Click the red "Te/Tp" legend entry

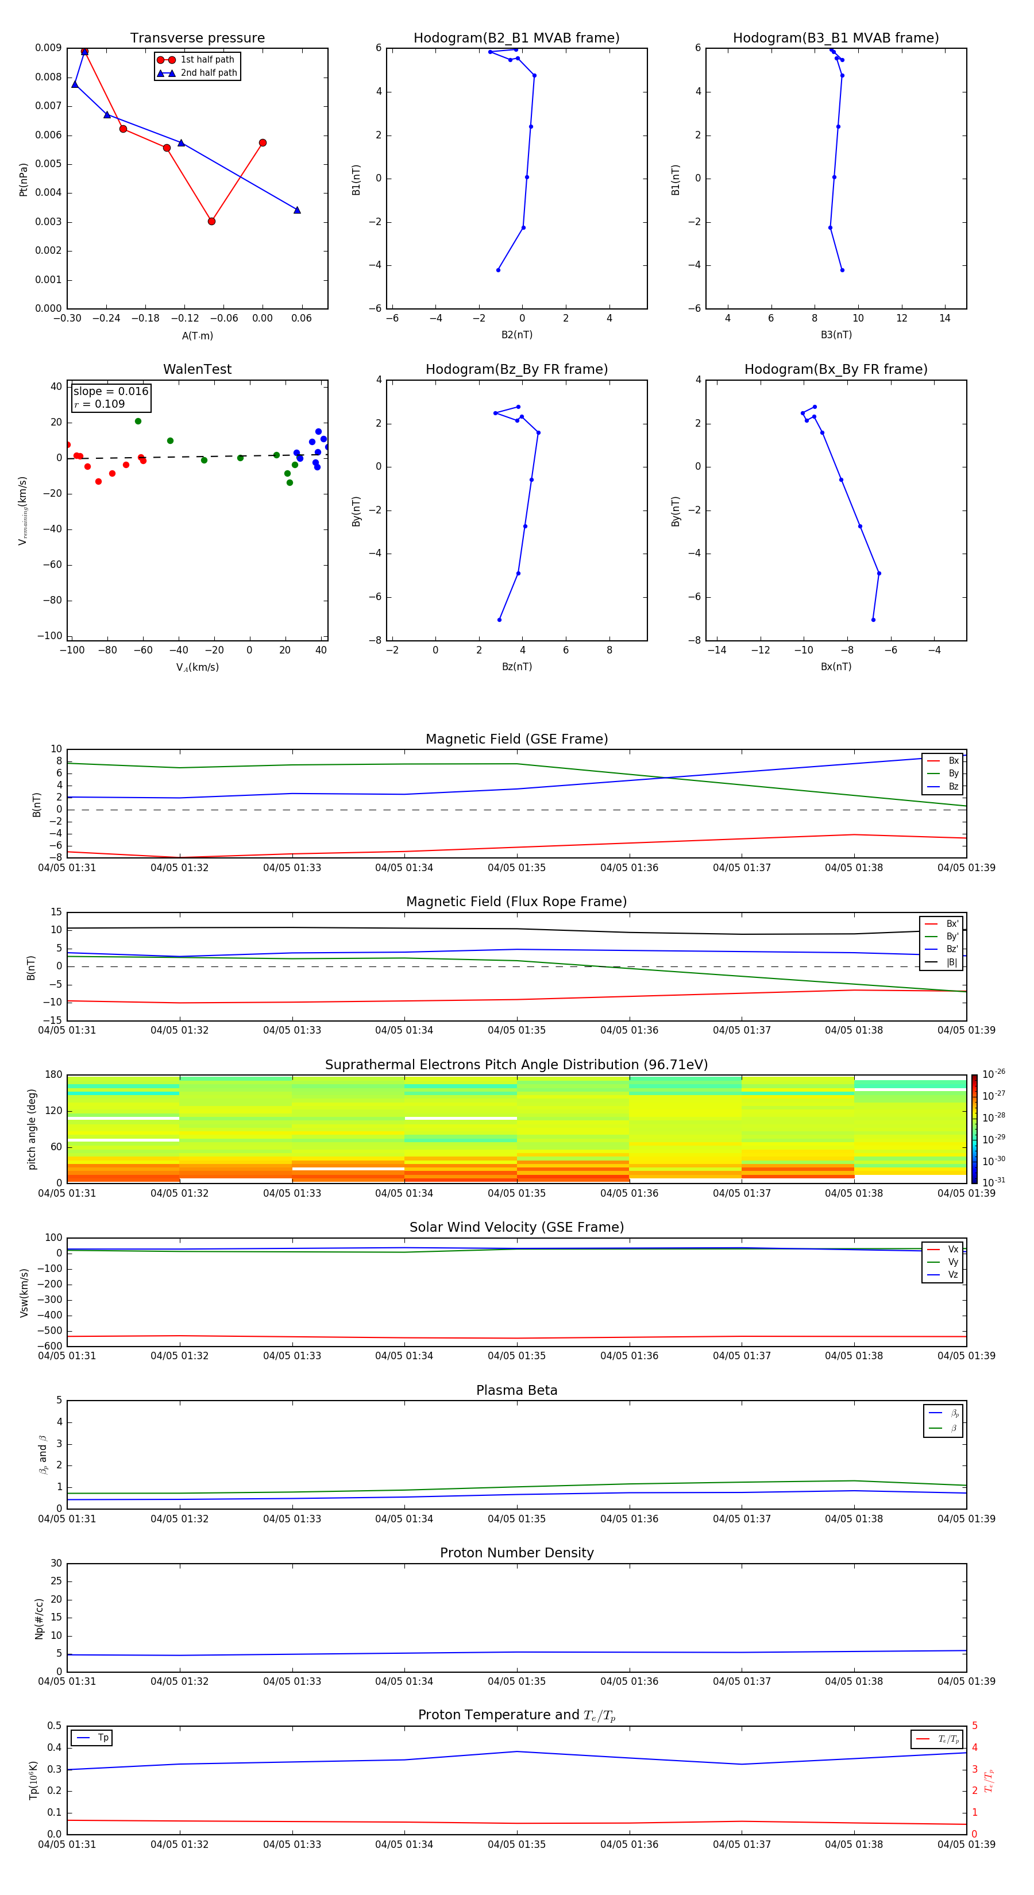pos(937,1739)
